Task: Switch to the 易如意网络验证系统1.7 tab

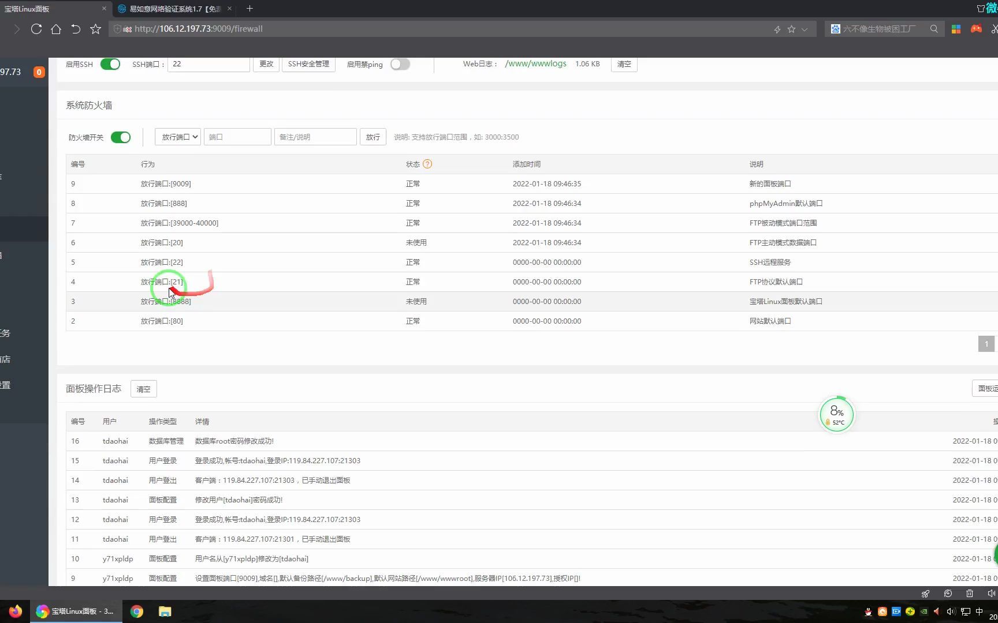Action: coord(175,9)
